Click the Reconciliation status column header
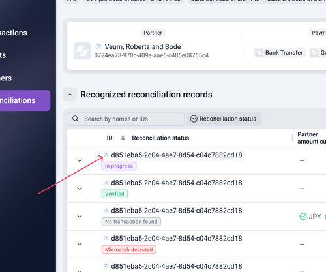 click(x=160, y=138)
